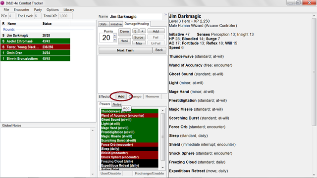Click the Points value field
This screenshot has width=317, height=178.
click(106, 38)
